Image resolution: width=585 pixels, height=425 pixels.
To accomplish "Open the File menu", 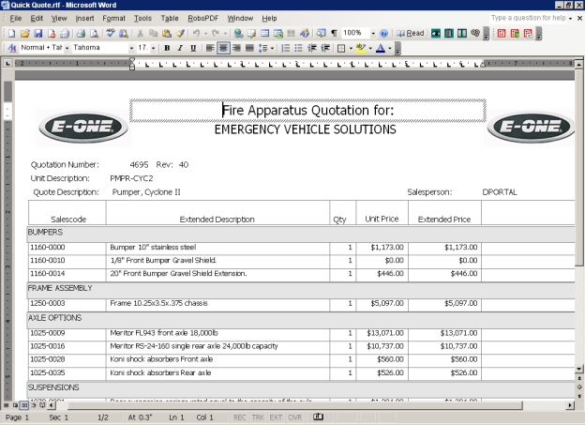I will [15, 19].
